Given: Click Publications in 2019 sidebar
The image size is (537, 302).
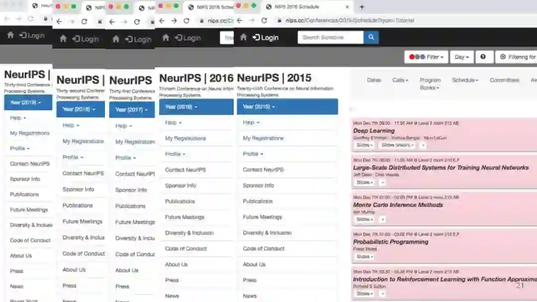Looking at the screenshot, I should click(24, 194).
